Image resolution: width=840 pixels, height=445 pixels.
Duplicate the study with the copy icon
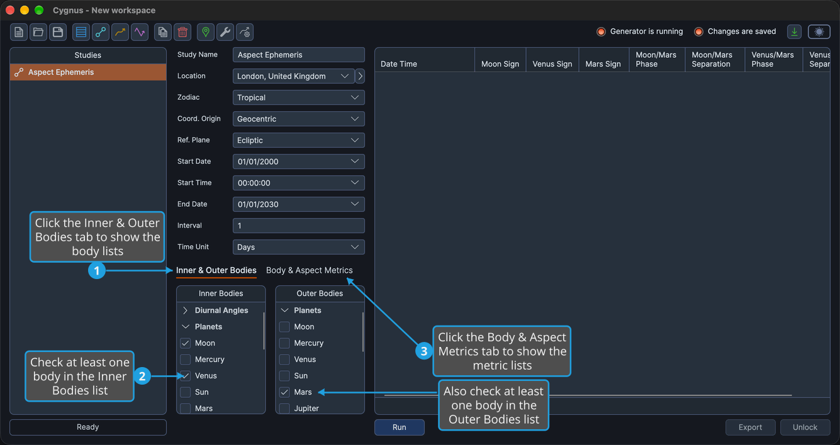(x=163, y=32)
